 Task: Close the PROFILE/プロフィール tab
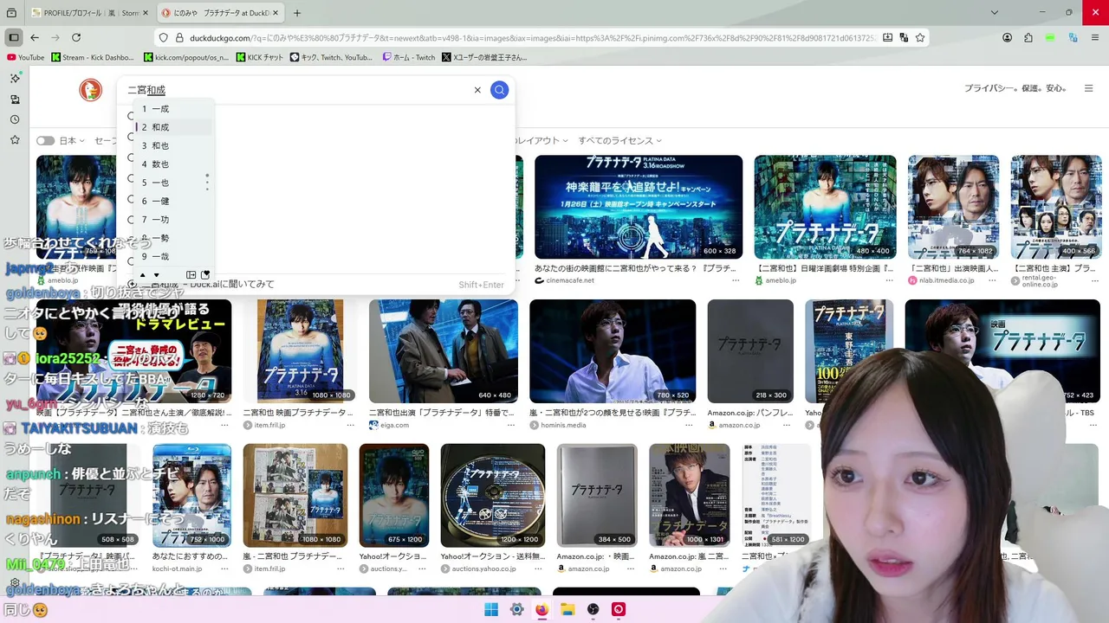(x=144, y=13)
